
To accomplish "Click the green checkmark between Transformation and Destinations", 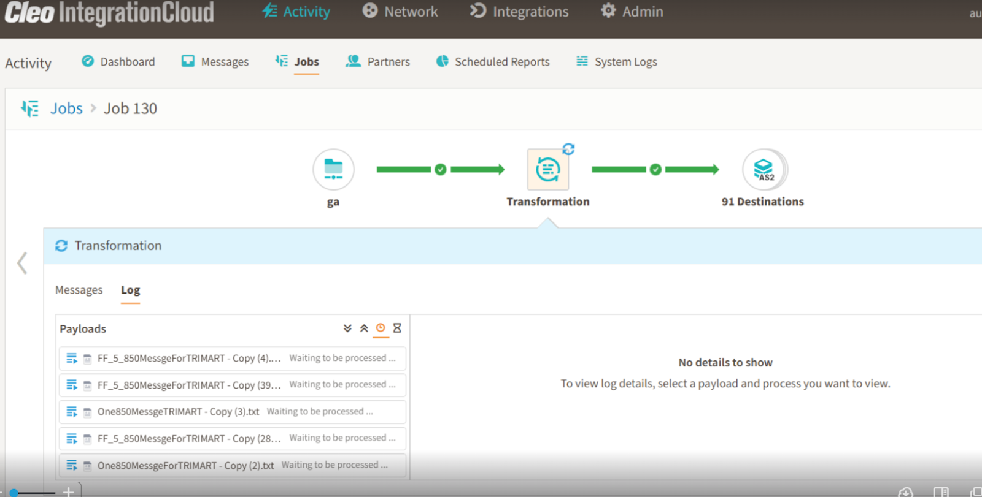I will (655, 170).
